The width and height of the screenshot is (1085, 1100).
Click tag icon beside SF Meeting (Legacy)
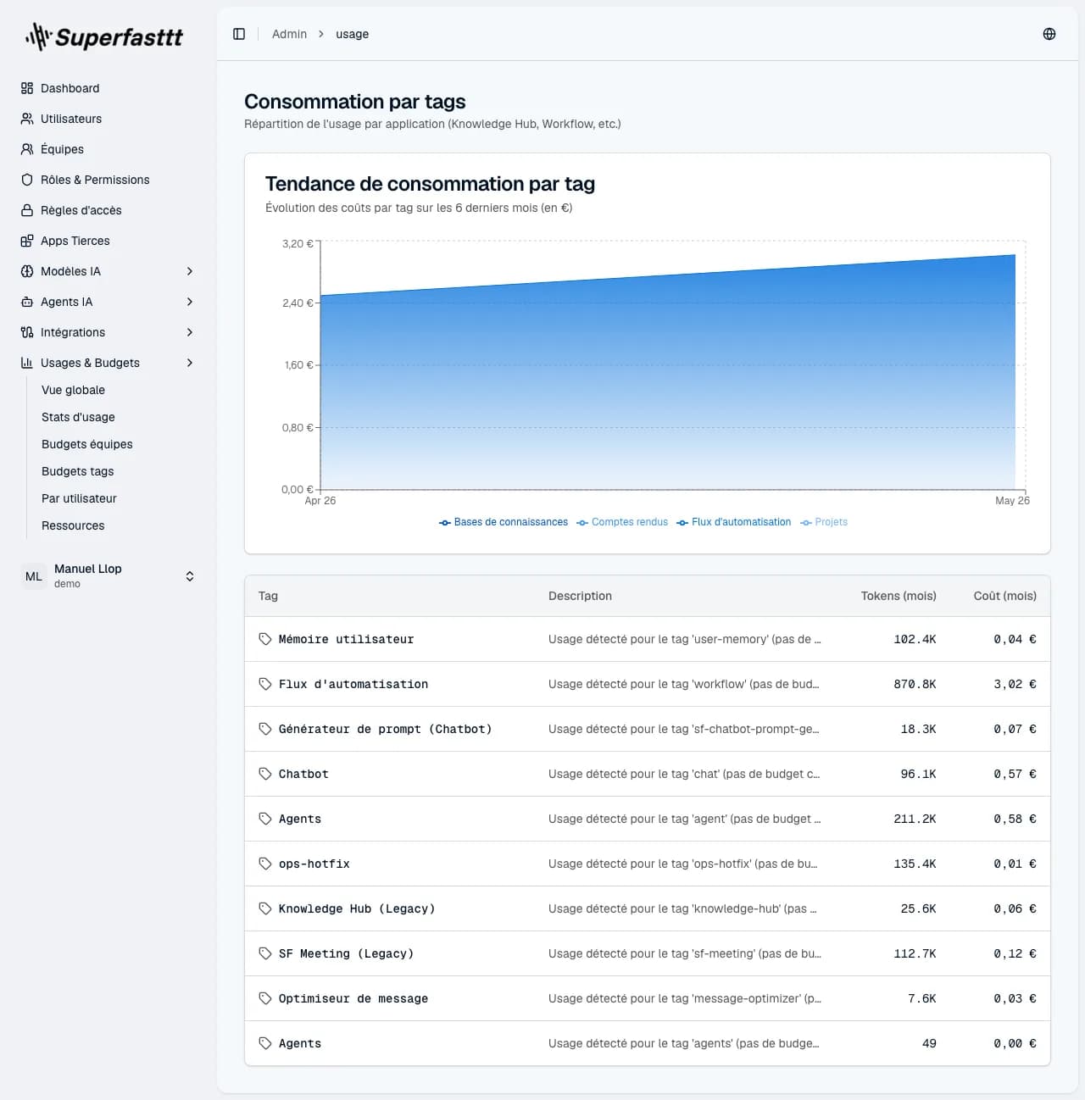(x=265, y=953)
